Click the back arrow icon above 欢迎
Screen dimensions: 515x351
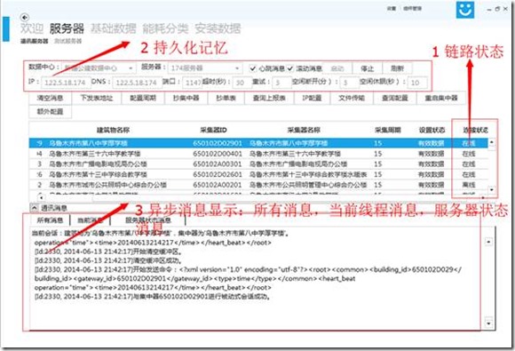(x=25, y=17)
